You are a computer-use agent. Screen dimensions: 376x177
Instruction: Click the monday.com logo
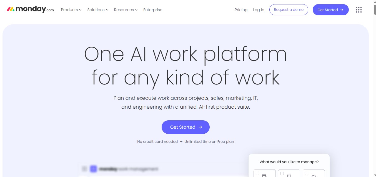coord(30,9)
